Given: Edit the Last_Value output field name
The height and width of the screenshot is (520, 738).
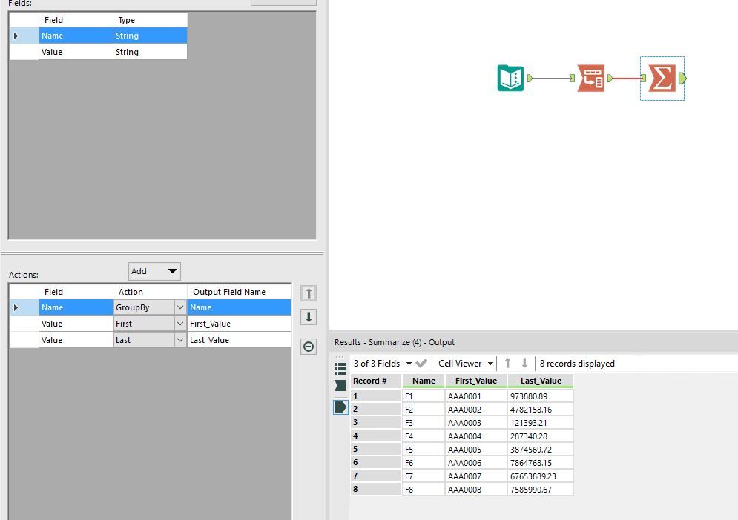Looking at the screenshot, I should point(239,340).
